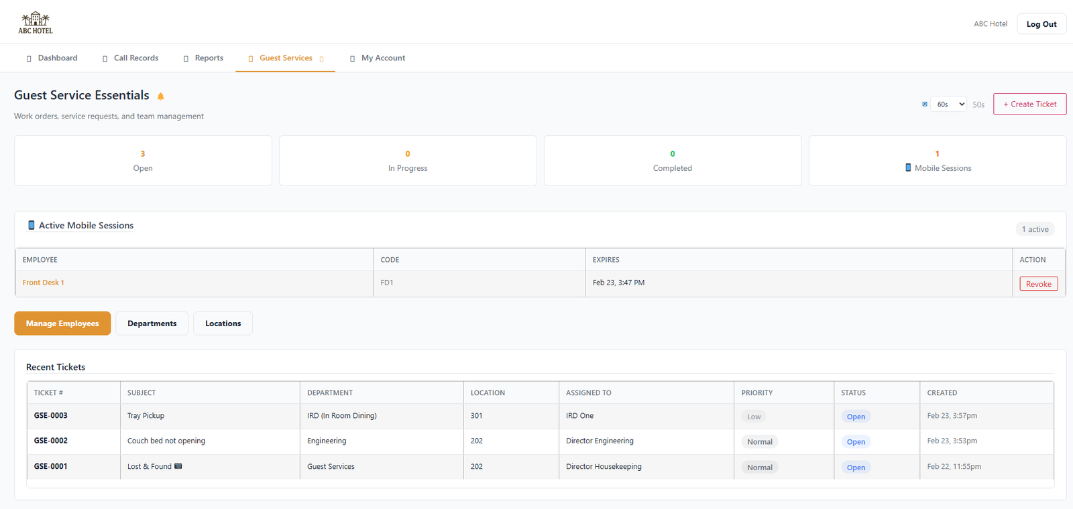
Task: Click the Manage Employees button
Action: [x=62, y=323]
